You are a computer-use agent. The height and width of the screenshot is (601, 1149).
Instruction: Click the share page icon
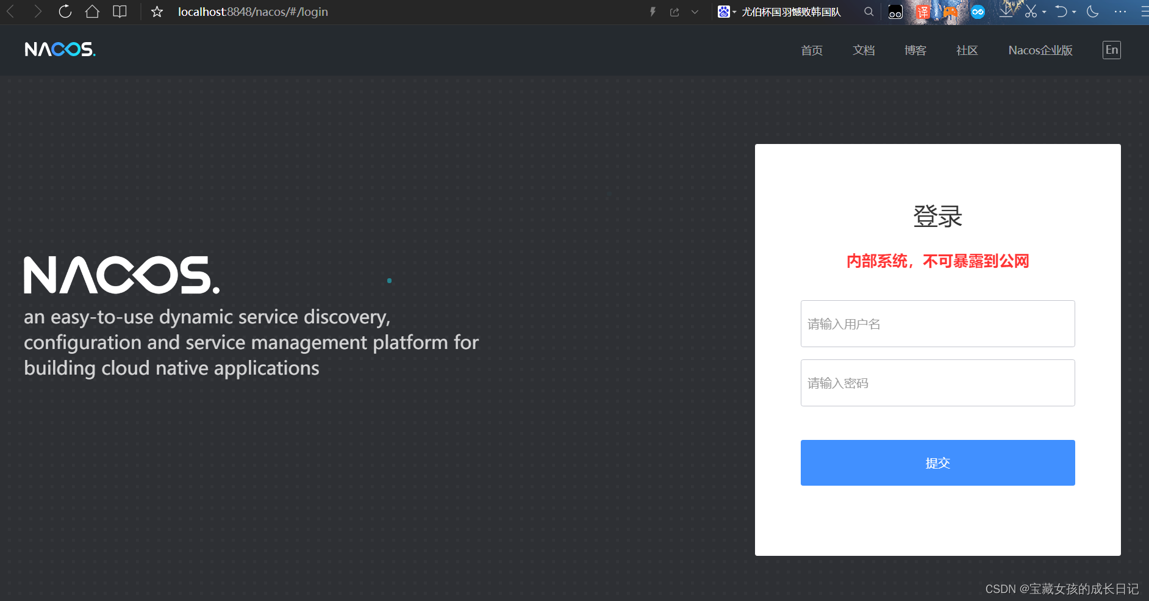(x=675, y=12)
